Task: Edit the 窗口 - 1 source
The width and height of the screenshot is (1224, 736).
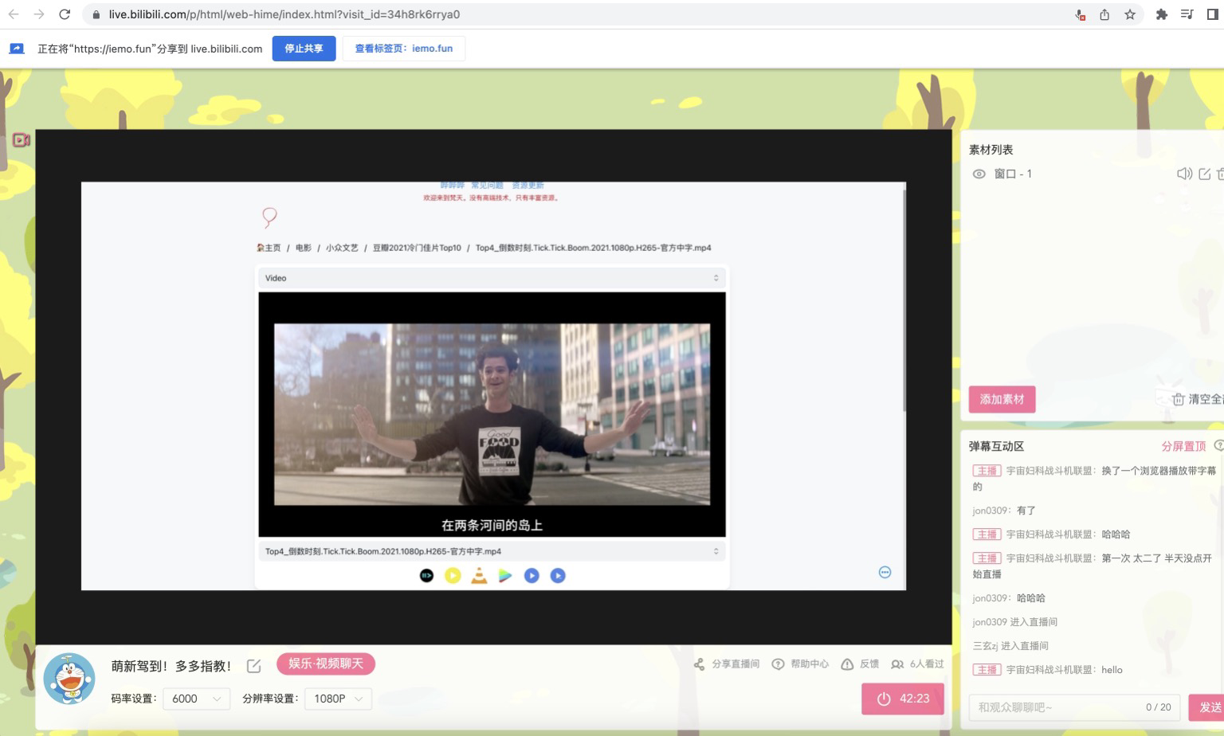Action: click(1204, 174)
